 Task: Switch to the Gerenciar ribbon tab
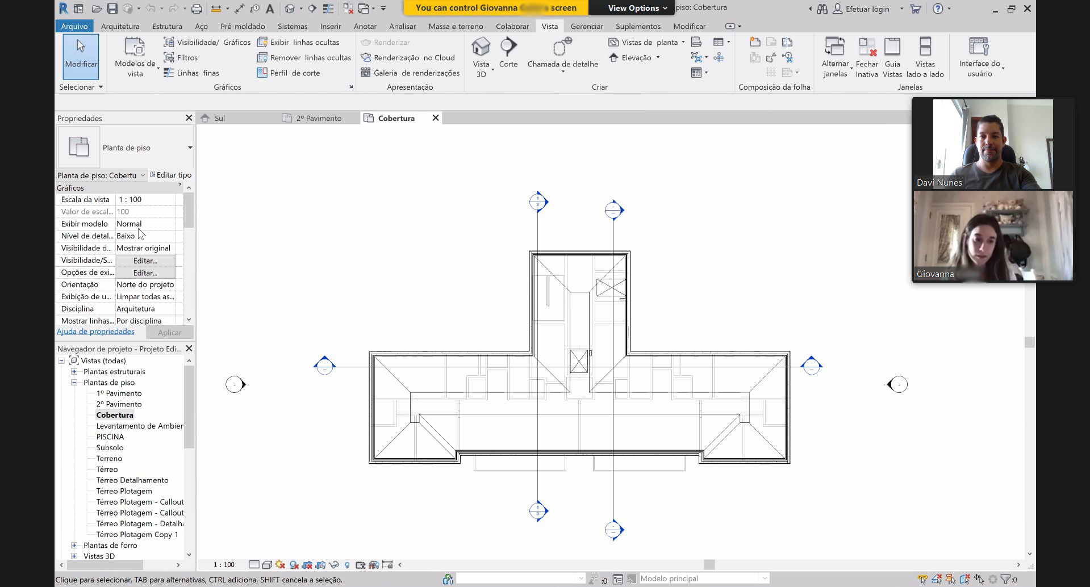[586, 26]
